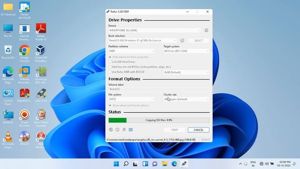Open the Target system dropdown

186,51
